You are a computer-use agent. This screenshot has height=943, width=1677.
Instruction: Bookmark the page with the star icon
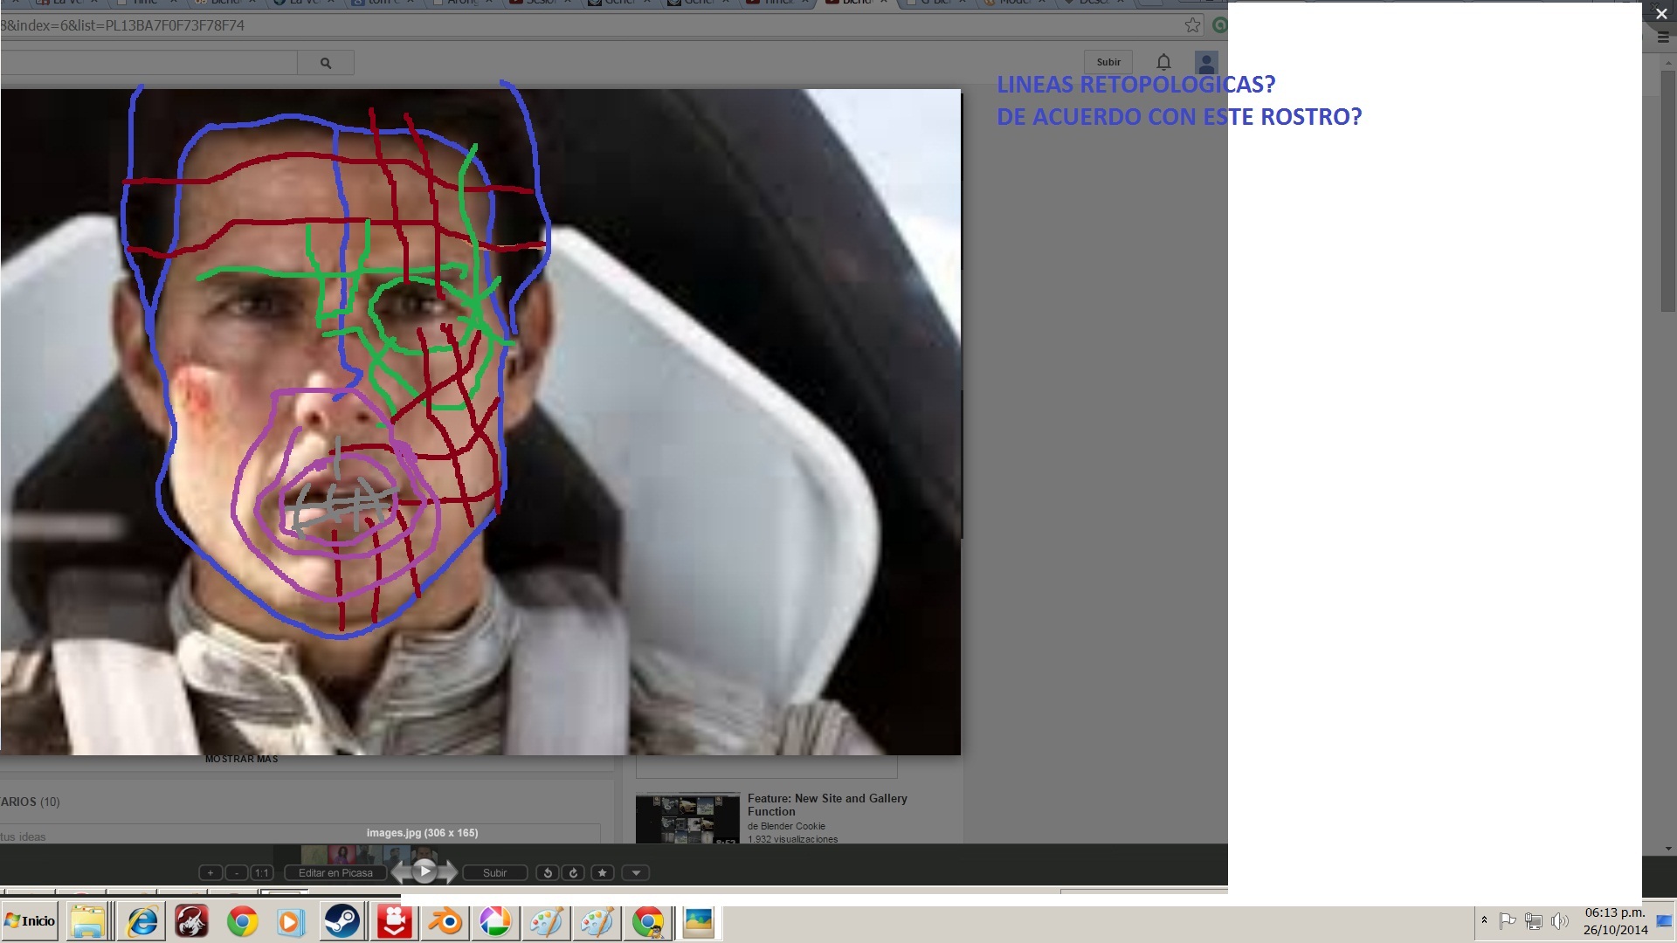1192,25
